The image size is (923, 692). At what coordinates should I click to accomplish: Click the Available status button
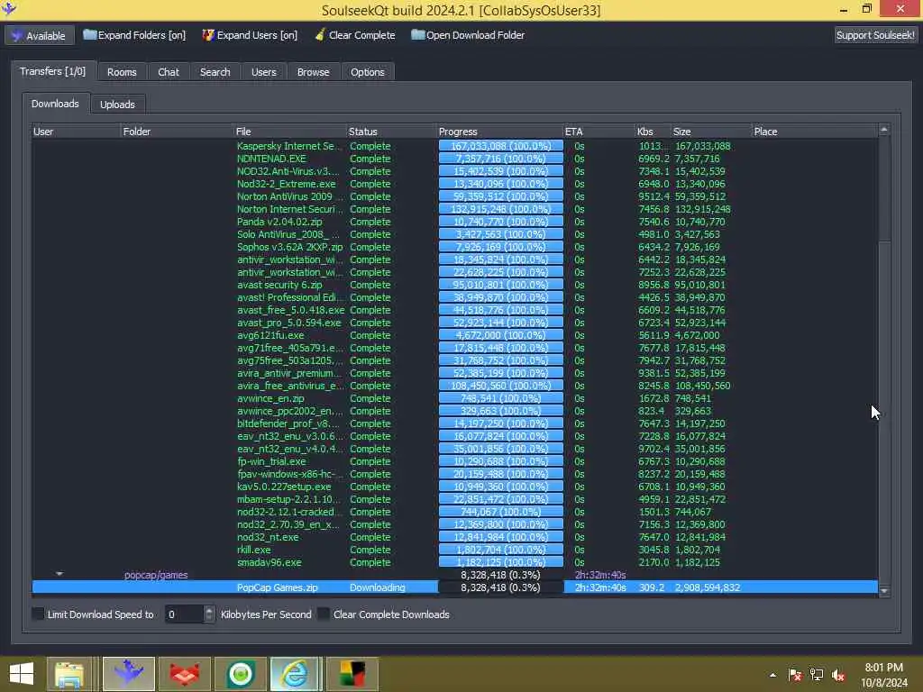(x=40, y=35)
